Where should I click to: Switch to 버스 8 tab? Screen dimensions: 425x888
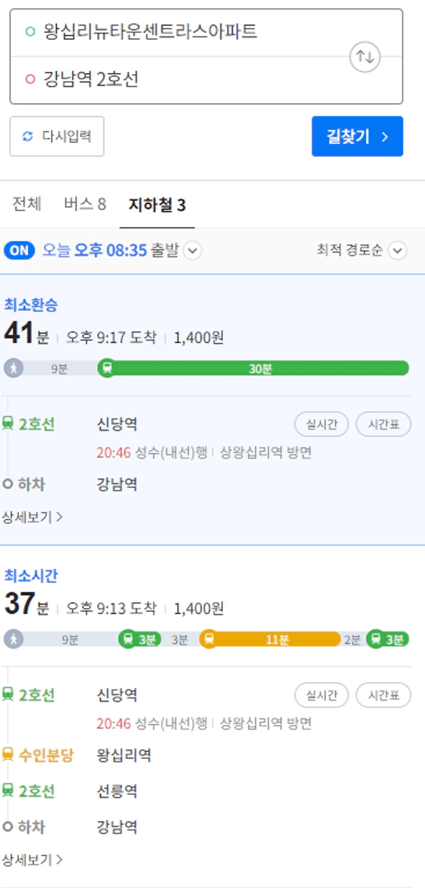tap(85, 204)
